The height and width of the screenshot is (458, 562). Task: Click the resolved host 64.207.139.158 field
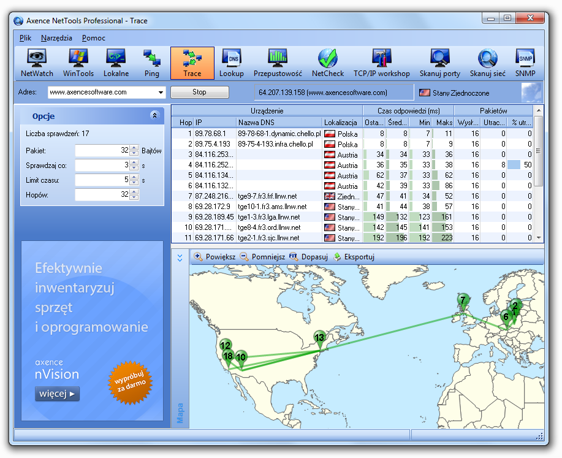[x=333, y=93]
